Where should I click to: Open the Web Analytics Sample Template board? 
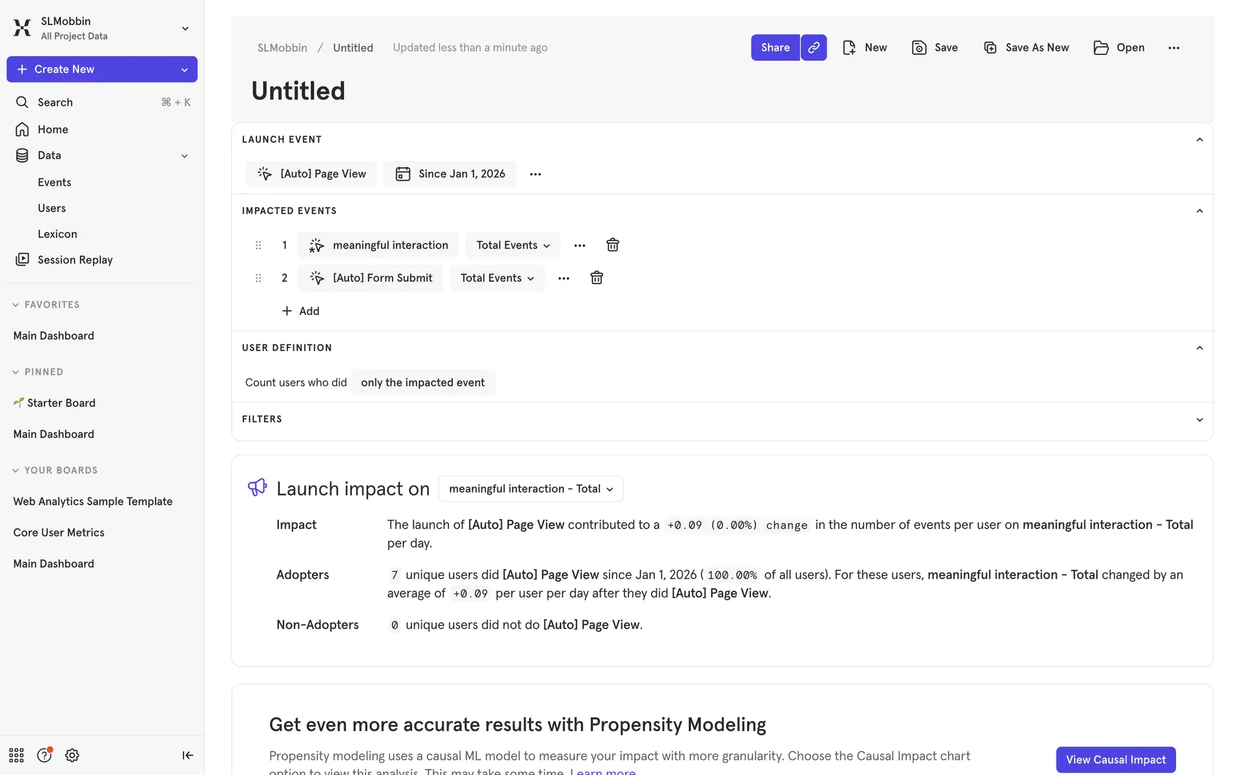click(x=93, y=501)
